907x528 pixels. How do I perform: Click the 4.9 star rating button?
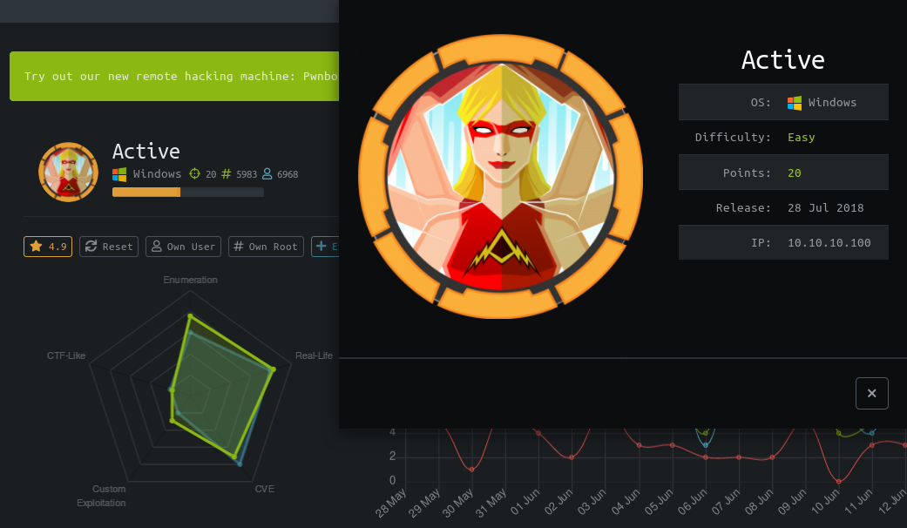(x=48, y=247)
